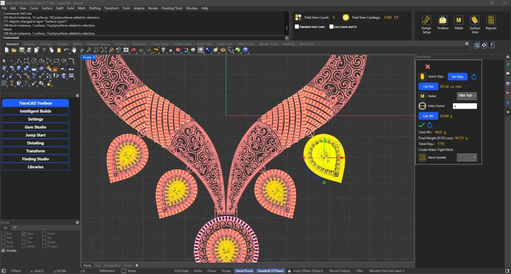Viewport: 511px width, 274px height.
Task: Uncheck the Disable osnap checkbox
Action: coord(4,251)
